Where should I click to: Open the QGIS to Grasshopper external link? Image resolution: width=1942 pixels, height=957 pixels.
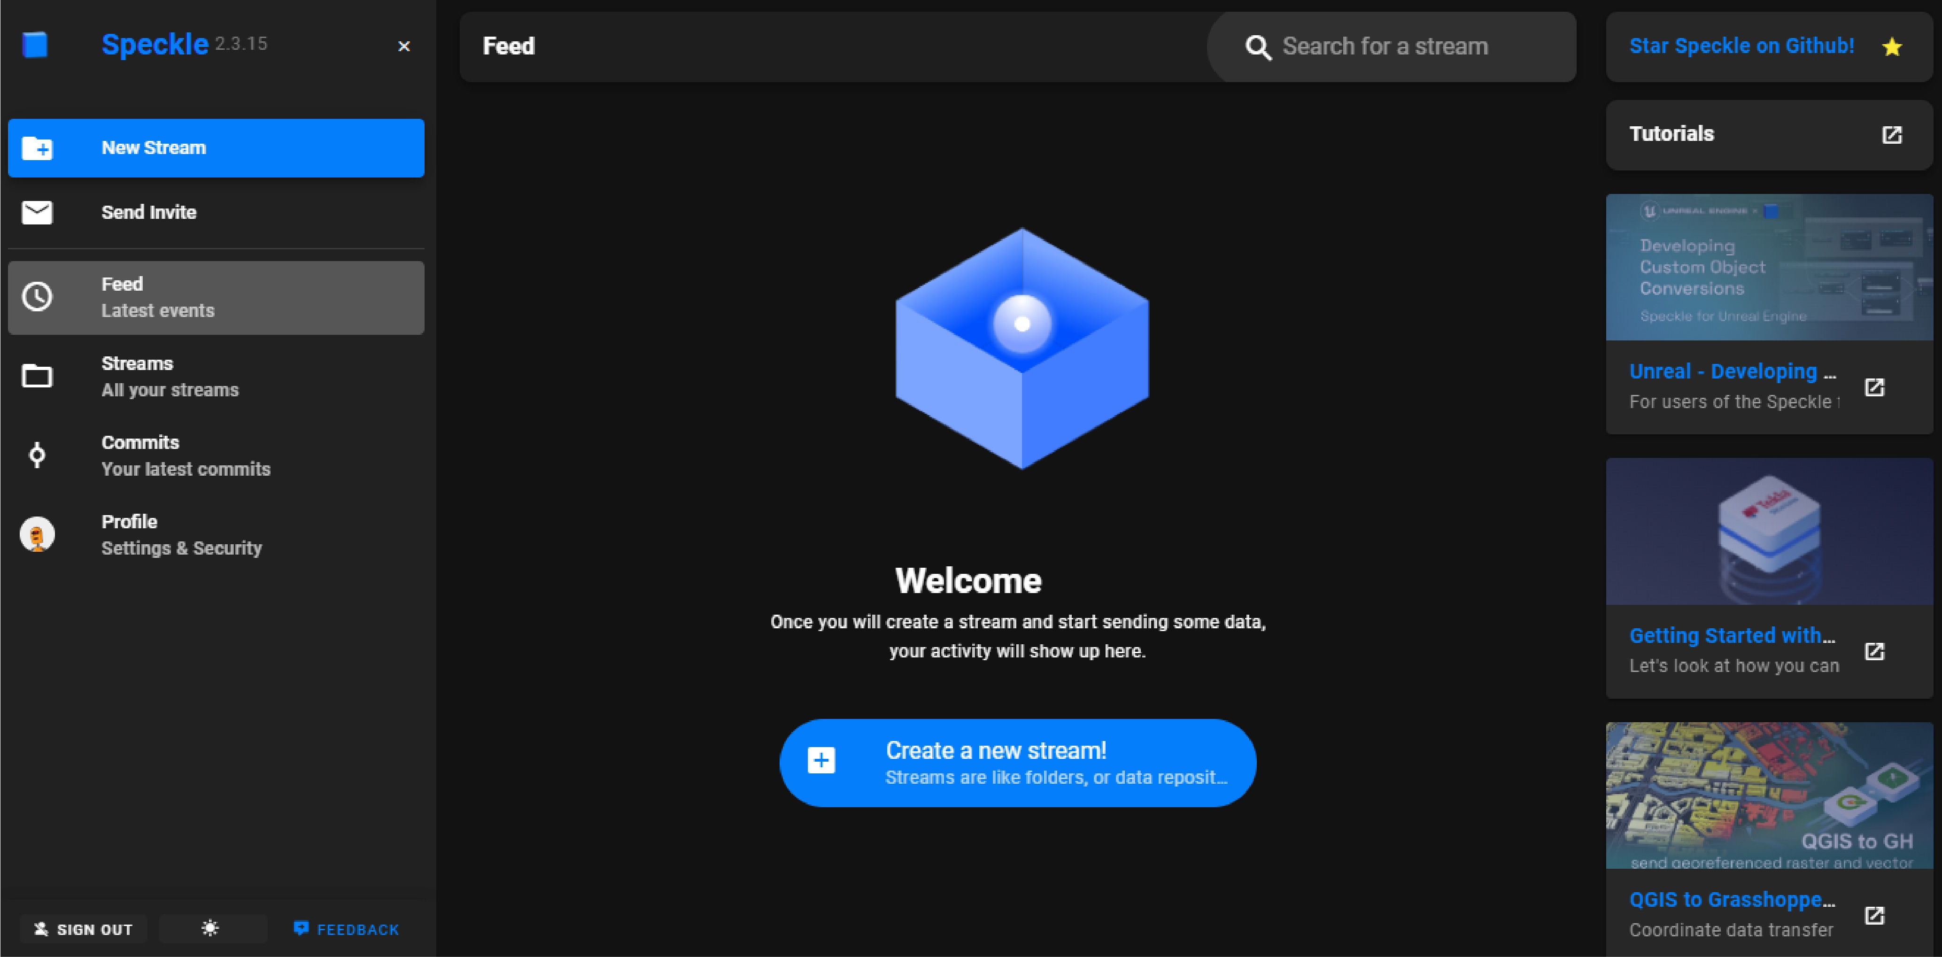1876,915
